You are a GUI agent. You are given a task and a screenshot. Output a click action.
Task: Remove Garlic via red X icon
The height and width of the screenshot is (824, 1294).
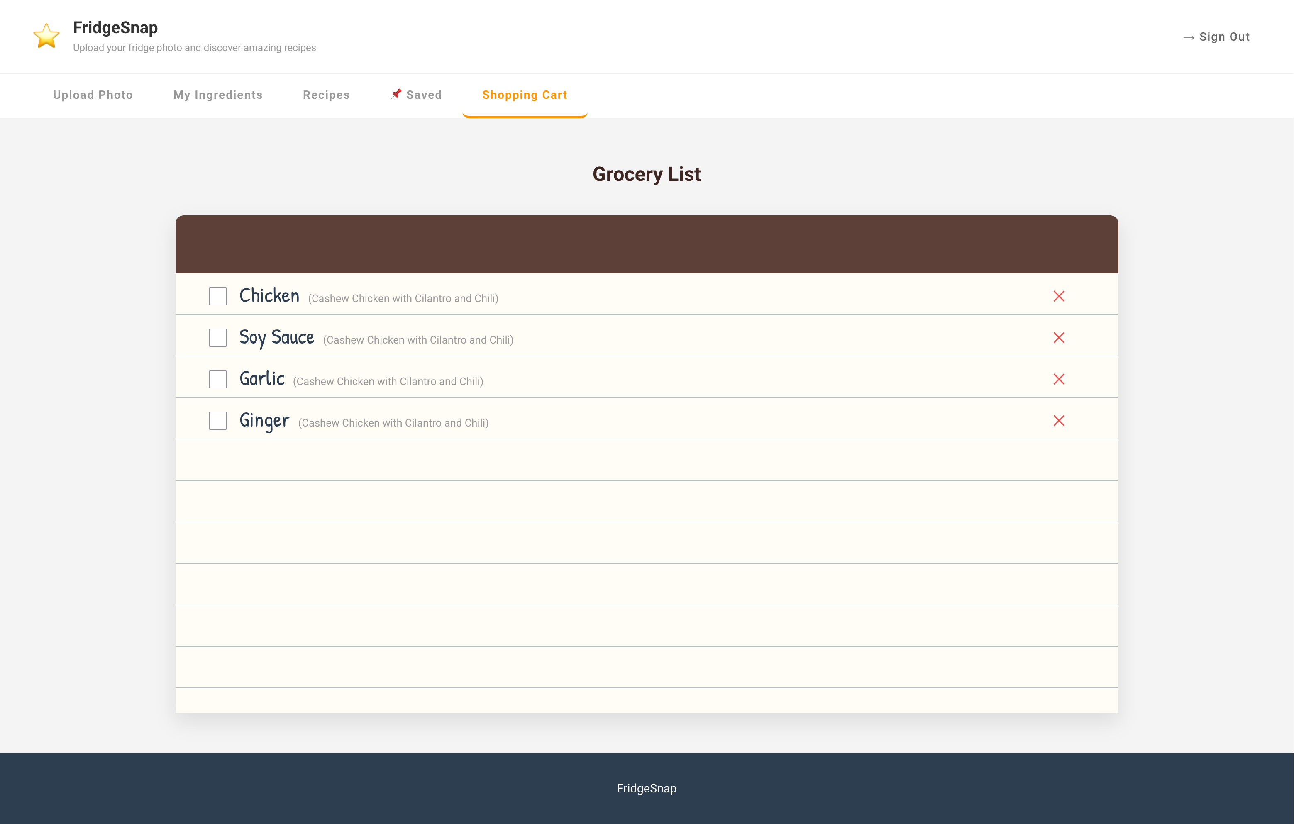click(1059, 379)
